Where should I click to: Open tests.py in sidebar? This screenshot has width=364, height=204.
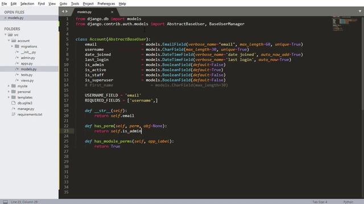pyautogui.click(x=27, y=75)
